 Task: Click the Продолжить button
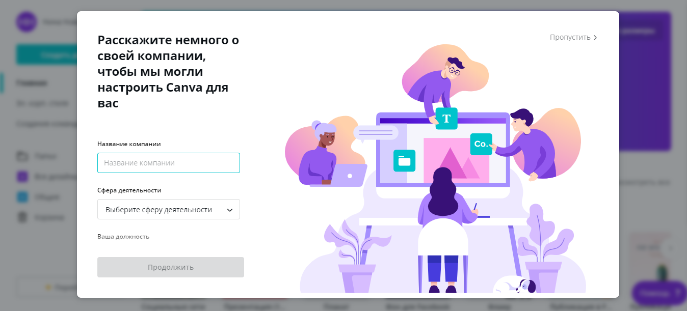171,267
